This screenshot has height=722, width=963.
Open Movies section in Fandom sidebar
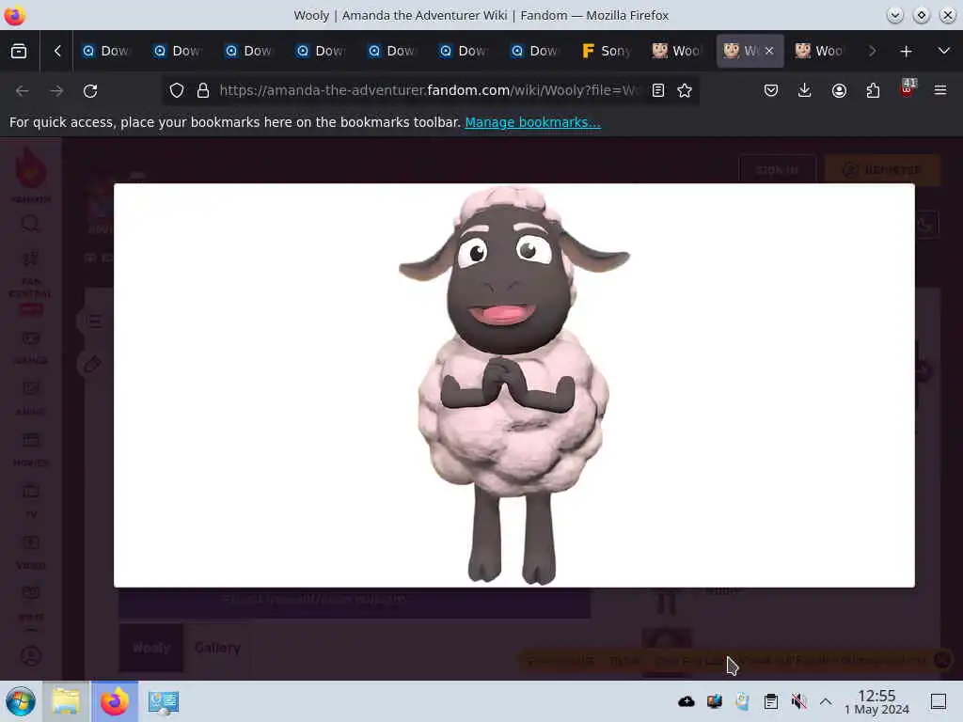coord(31,449)
